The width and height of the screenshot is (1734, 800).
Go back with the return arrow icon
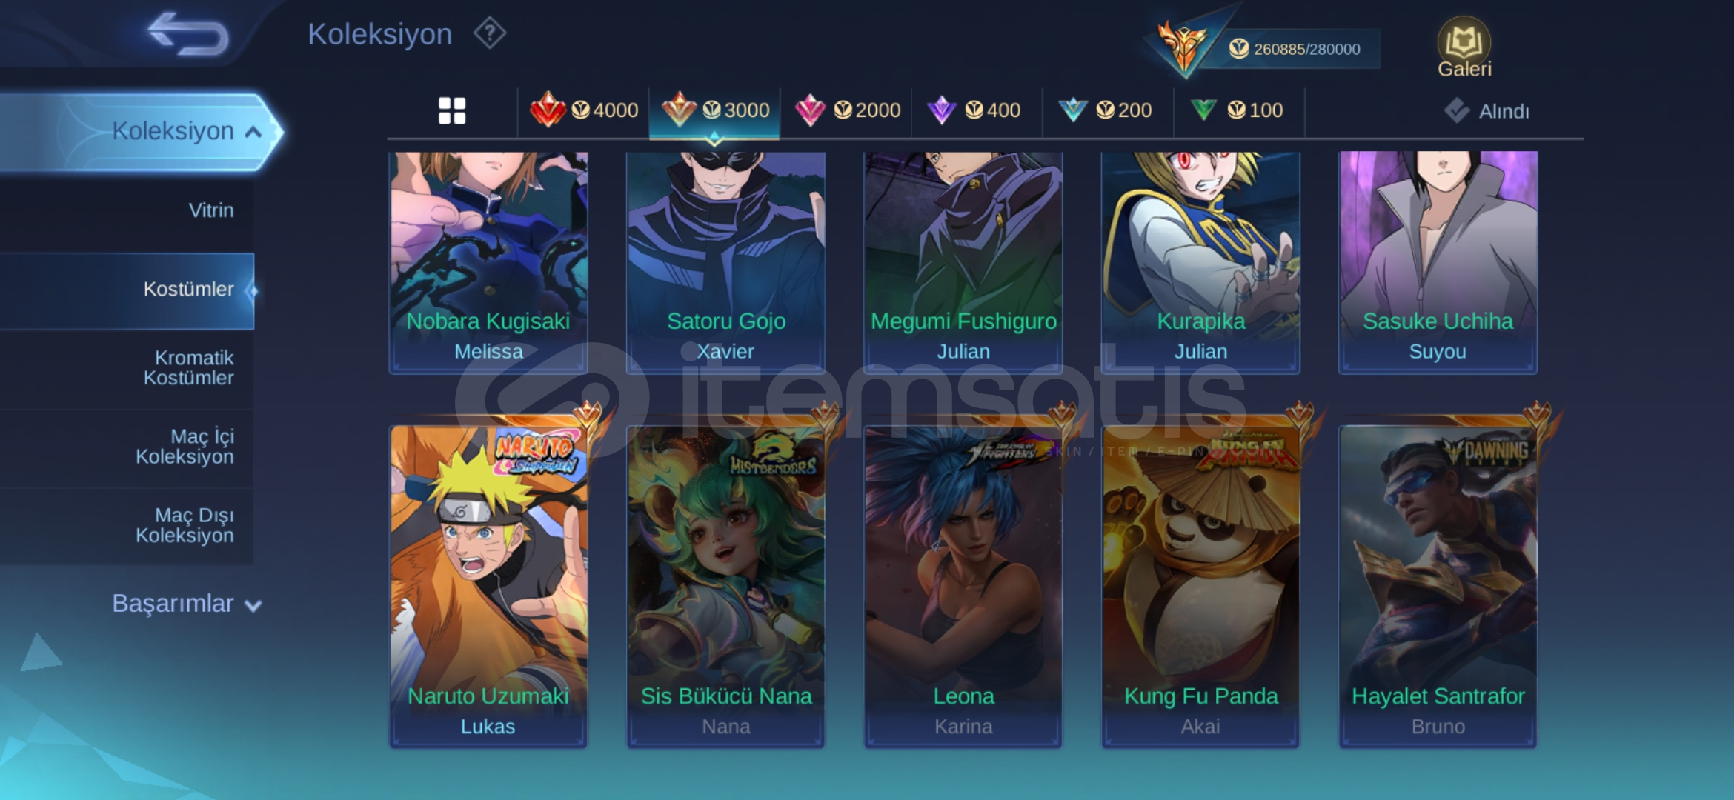pos(188,34)
